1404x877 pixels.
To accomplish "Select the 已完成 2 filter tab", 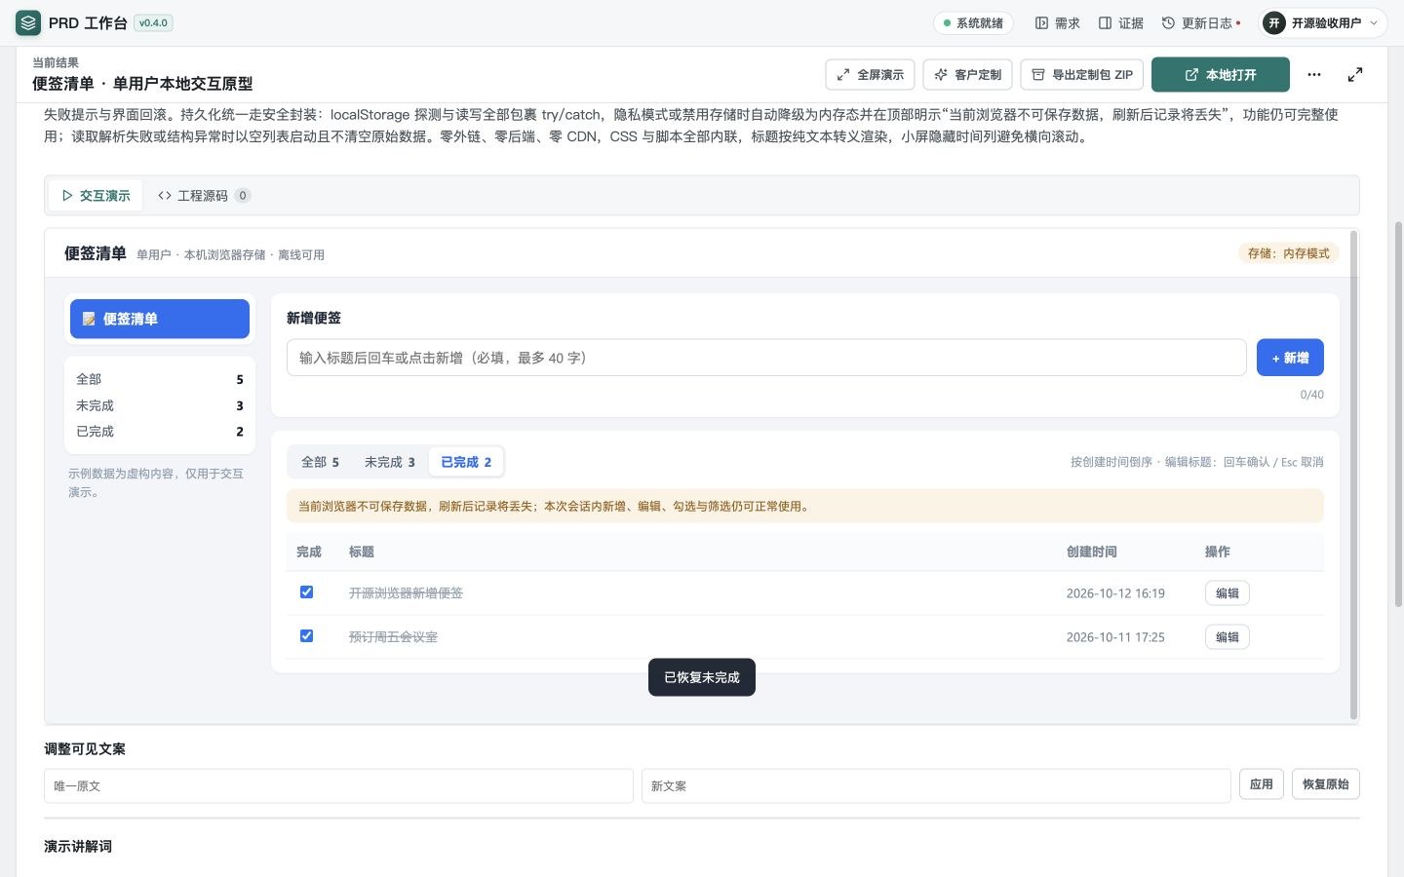I will tap(466, 462).
